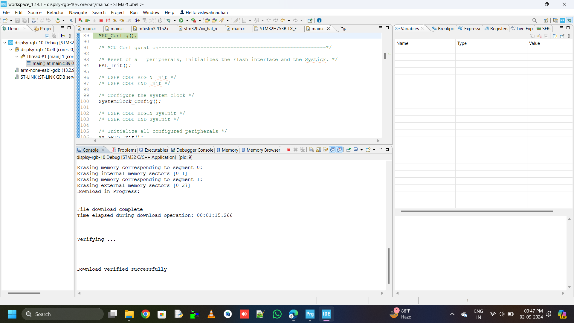574x323 pixels.
Task: Collapse the Thread #1 main tree node
Action: [16, 57]
